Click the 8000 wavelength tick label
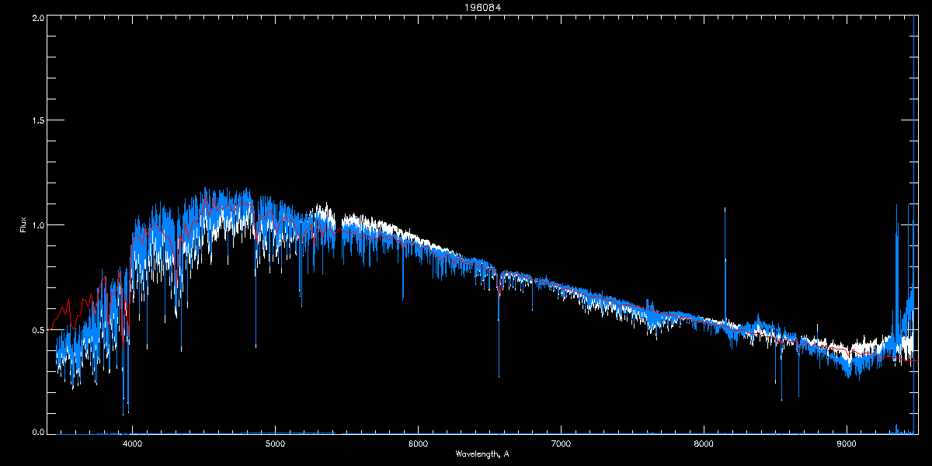 pyautogui.click(x=704, y=444)
